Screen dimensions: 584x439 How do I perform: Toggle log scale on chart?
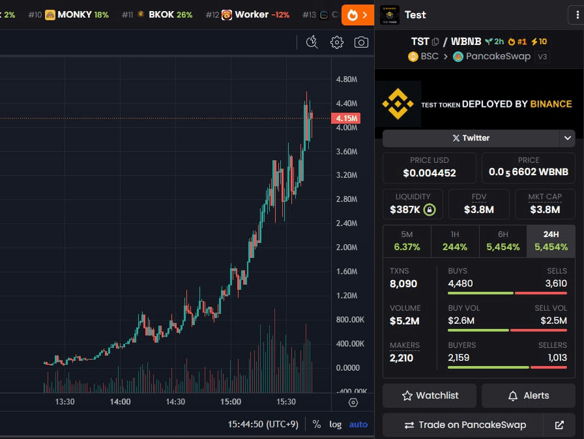click(x=335, y=425)
